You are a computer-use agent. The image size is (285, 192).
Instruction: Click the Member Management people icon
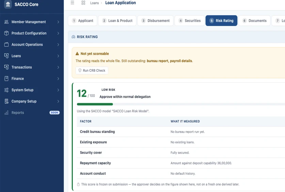(x=6, y=22)
